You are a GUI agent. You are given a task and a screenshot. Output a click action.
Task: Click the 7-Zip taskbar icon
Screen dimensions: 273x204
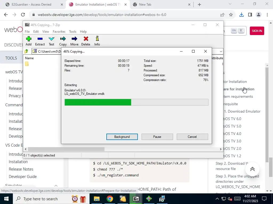click(136, 199)
